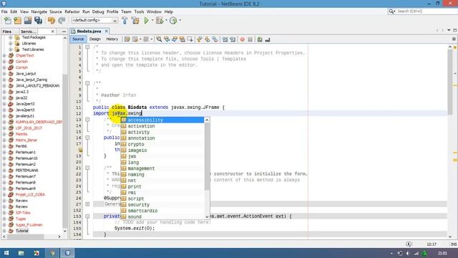
Task: Click the Shift Line Left icon
Action: pos(225,39)
